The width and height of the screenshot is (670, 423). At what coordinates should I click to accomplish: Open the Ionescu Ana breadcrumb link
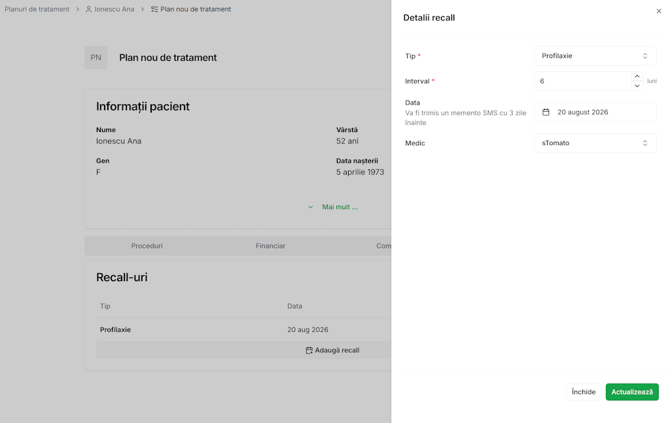114,10
